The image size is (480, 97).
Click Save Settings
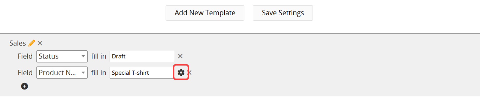coord(283,13)
